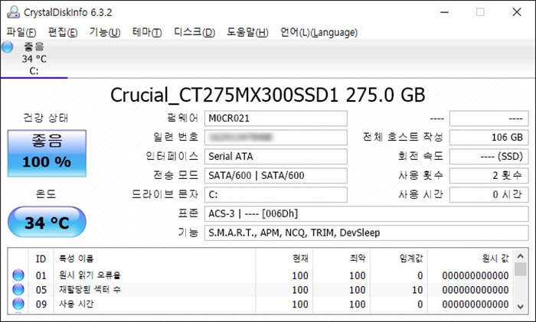Viewport: 536px width, 322px height.
Task: Open the 편집(E) menu
Action: pyautogui.click(x=63, y=32)
